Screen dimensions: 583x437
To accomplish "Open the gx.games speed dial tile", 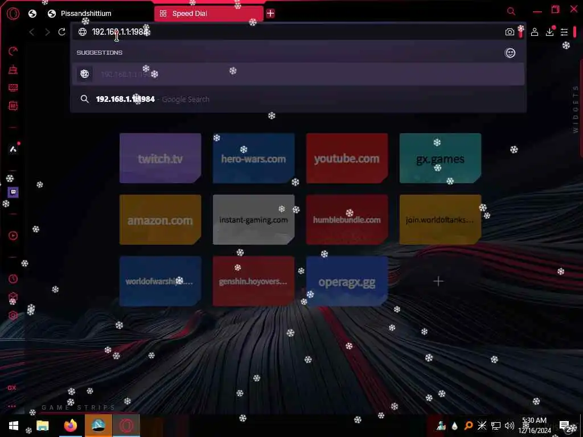I will coord(440,158).
